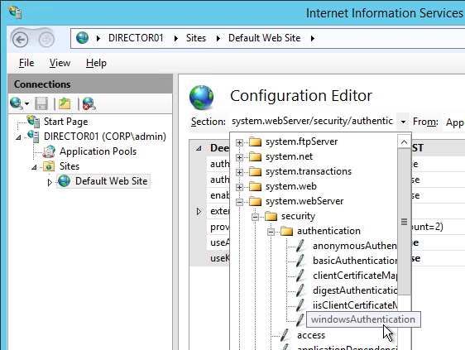Click the Forward navigation arrow button
465x350 pixels.
pos(46,39)
